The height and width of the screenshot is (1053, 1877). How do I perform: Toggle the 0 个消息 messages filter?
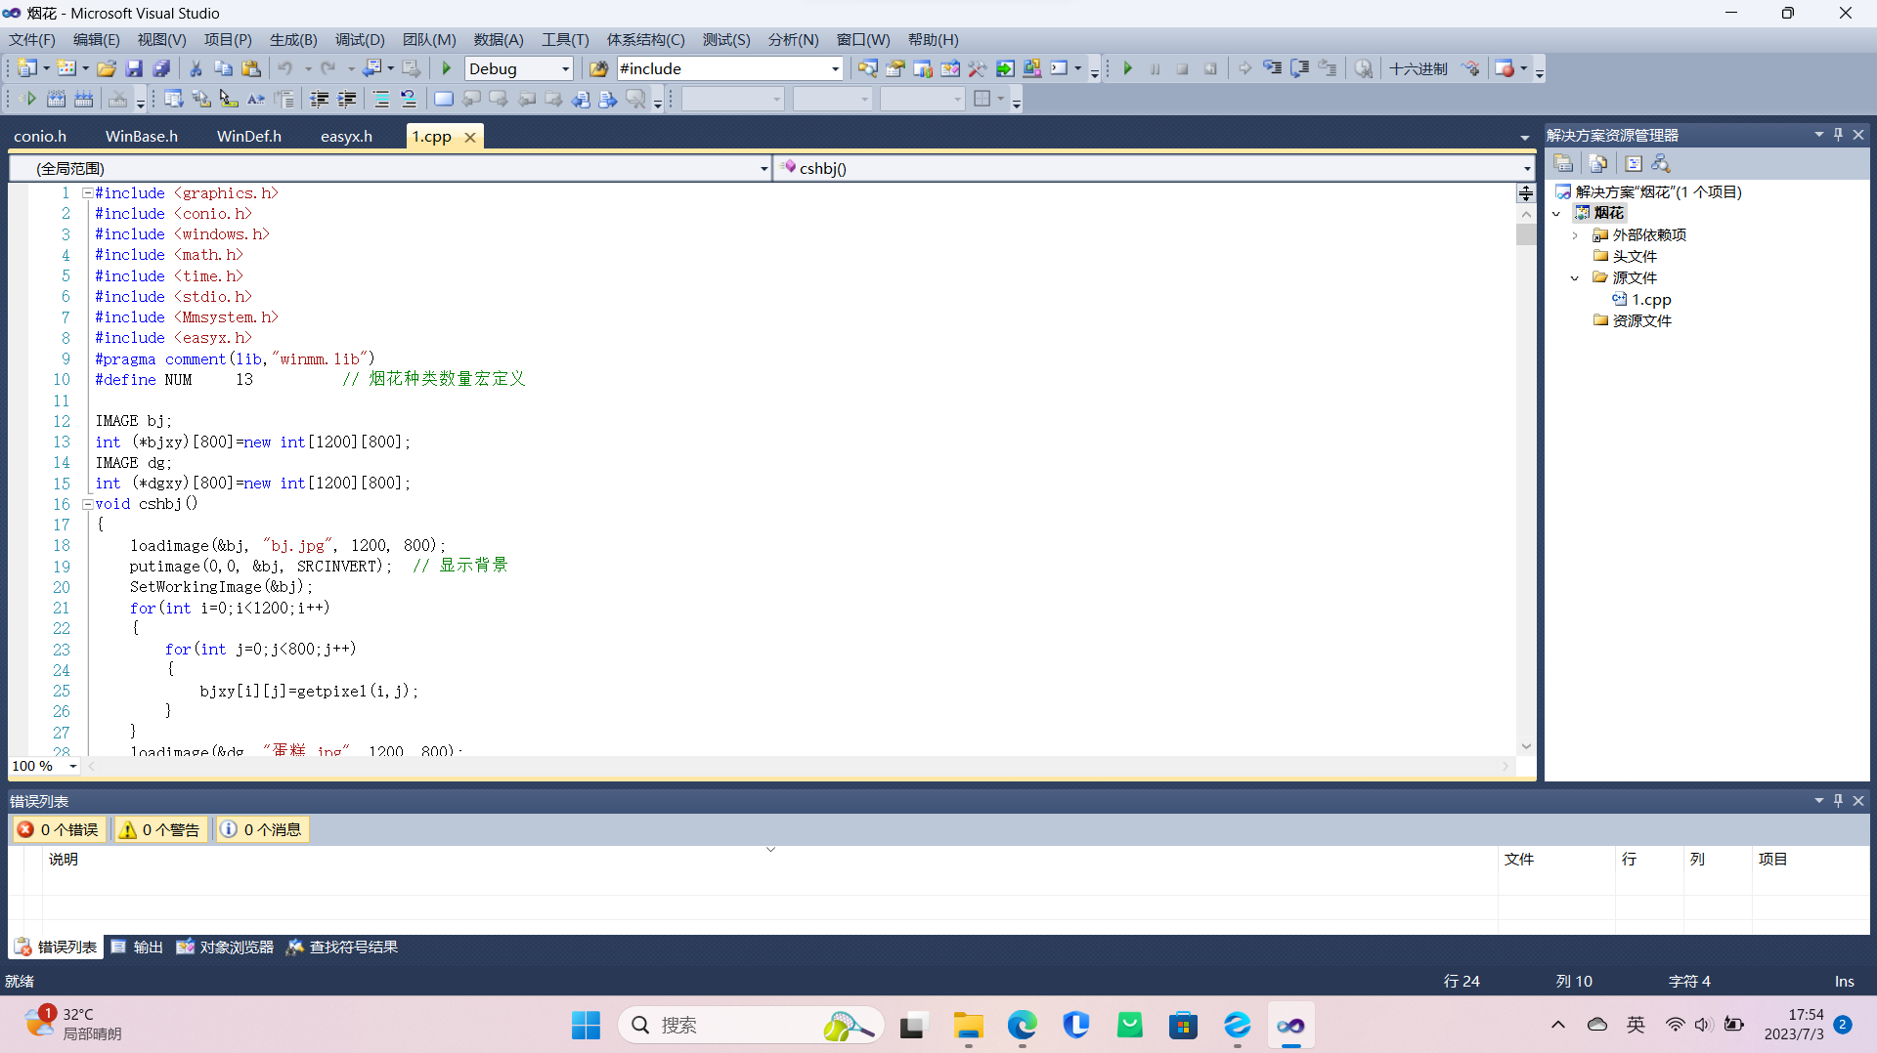pyautogui.click(x=262, y=829)
